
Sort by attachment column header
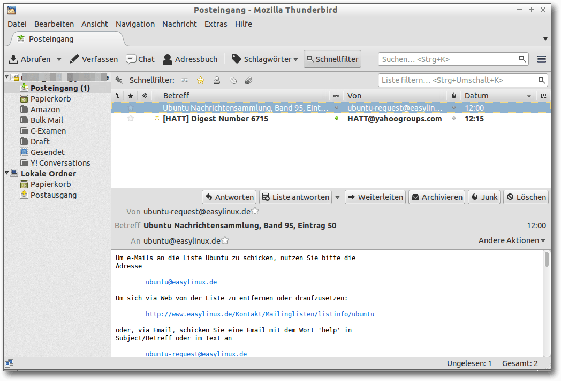[x=145, y=96]
